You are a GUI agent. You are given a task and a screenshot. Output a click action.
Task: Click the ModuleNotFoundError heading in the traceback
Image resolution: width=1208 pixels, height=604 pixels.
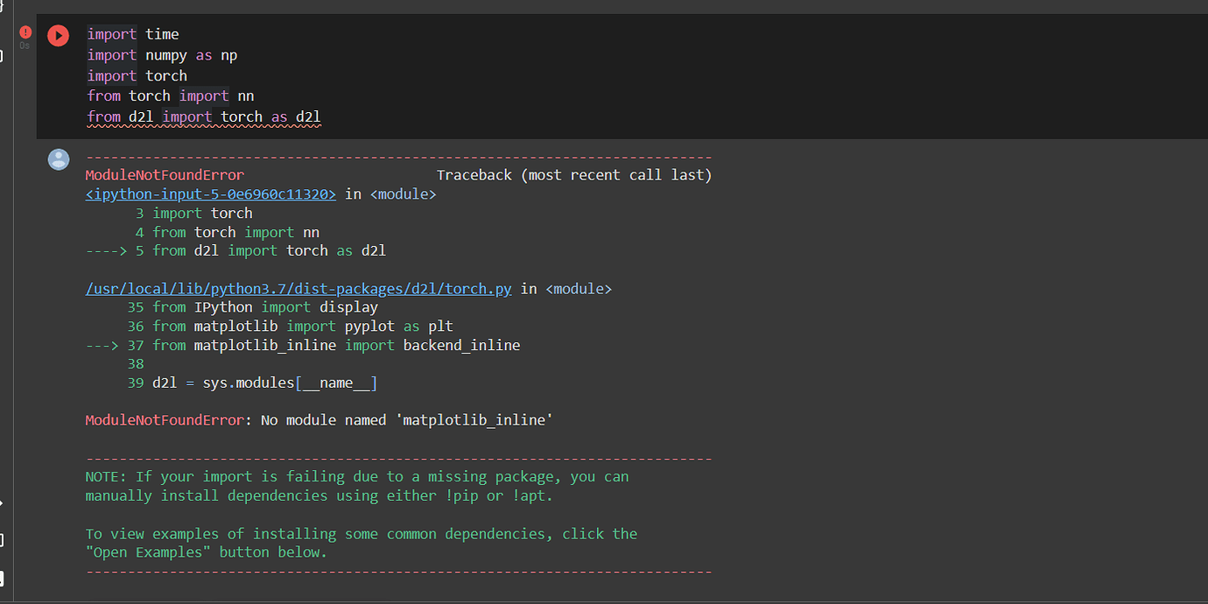pyautogui.click(x=164, y=174)
